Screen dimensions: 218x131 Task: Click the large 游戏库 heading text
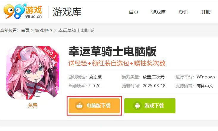point(67,12)
